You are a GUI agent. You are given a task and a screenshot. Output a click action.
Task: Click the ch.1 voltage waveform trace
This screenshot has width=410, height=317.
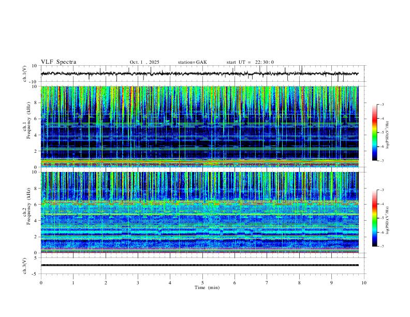click(199, 74)
